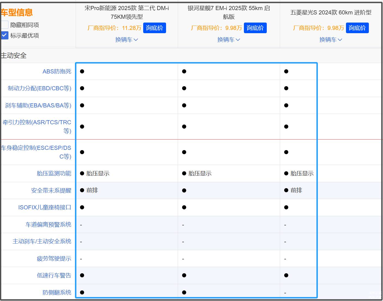The image size is (383, 301).
Task: Open the 车道偏离预警系统 link
Action: click(48, 225)
